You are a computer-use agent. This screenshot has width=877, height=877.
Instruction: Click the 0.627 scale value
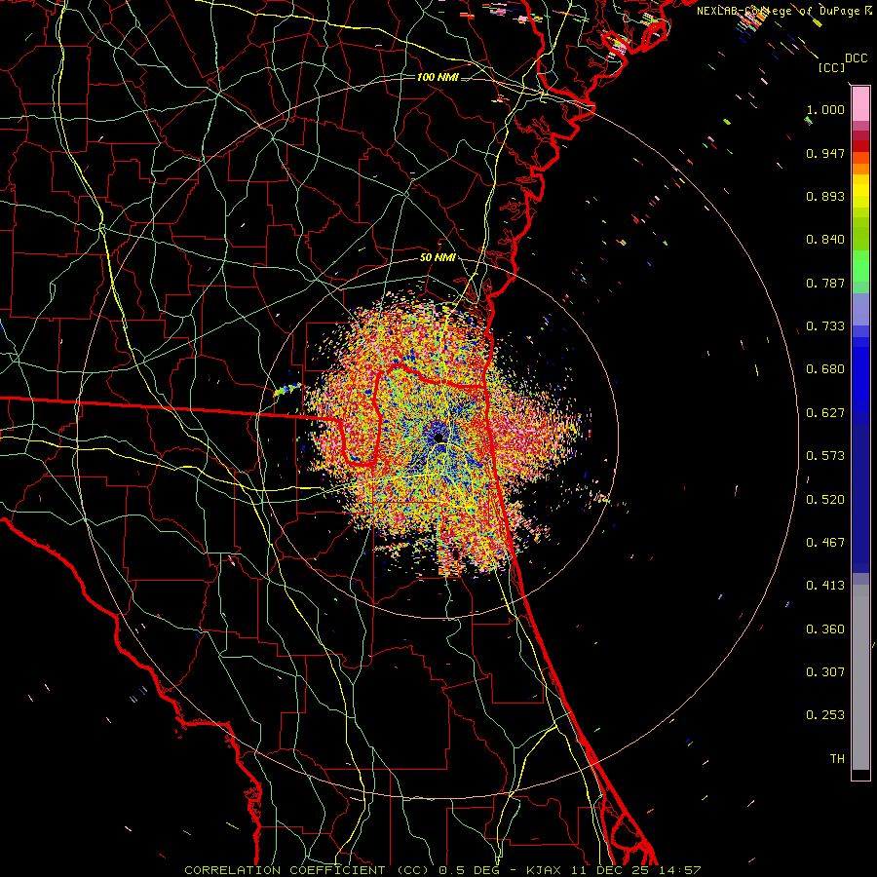pos(825,413)
